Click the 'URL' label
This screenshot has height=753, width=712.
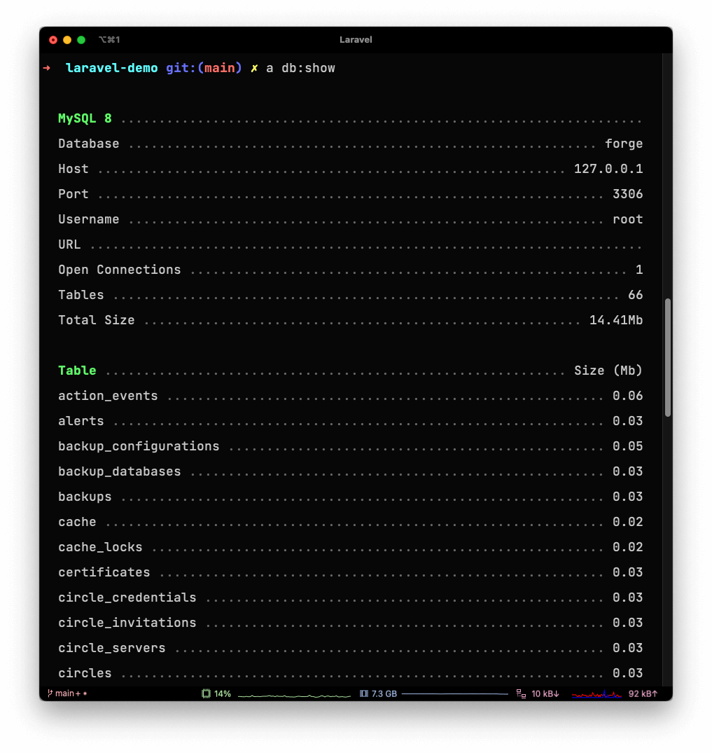click(69, 244)
